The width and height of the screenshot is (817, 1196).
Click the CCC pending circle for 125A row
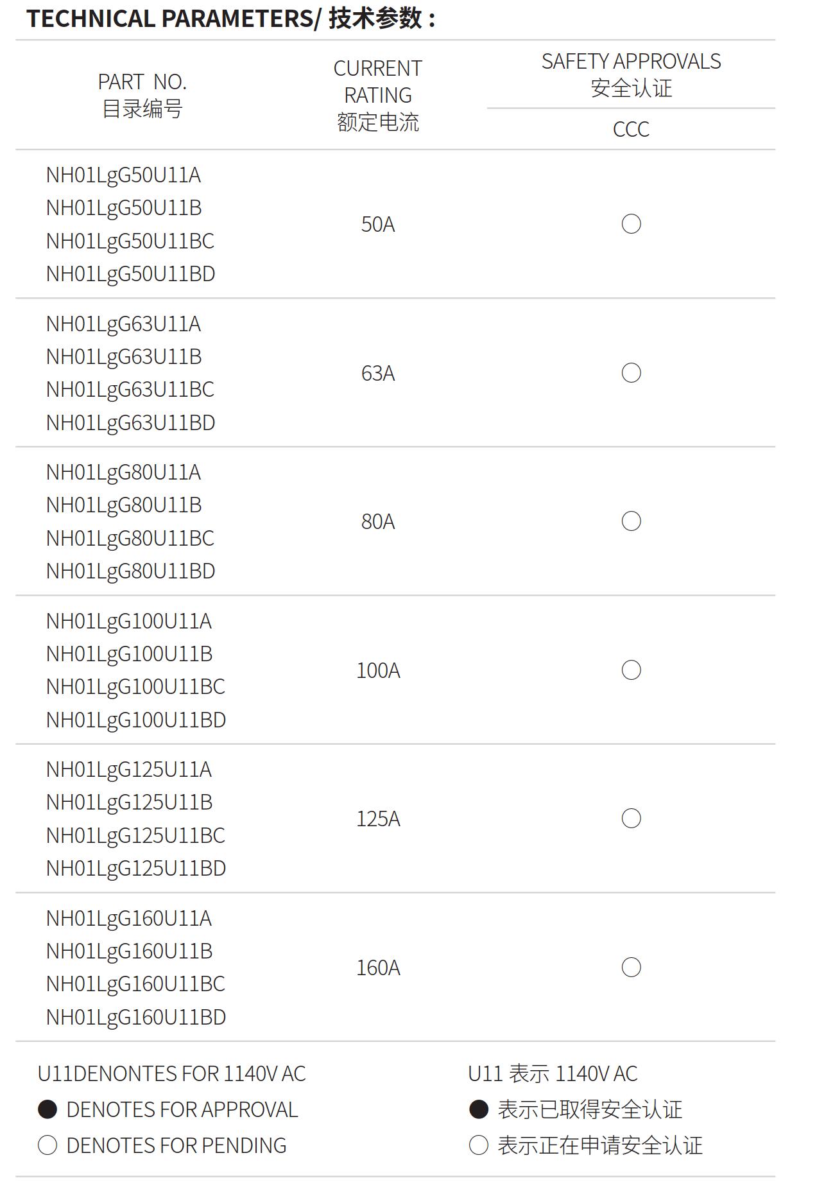coord(631,819)
